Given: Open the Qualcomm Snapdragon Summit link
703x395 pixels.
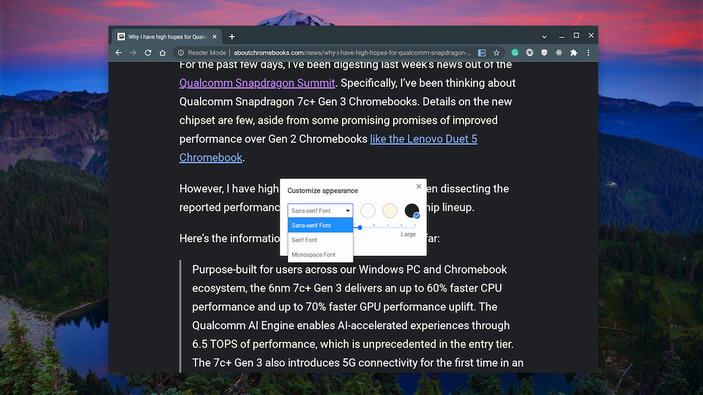Looking at the screenshot, I should pyautogui.click(x=257, y=83).
